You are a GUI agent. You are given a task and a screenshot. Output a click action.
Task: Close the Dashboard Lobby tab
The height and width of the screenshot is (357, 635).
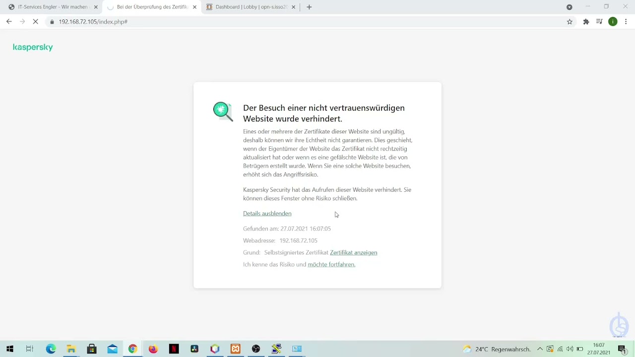pos(294,7)
